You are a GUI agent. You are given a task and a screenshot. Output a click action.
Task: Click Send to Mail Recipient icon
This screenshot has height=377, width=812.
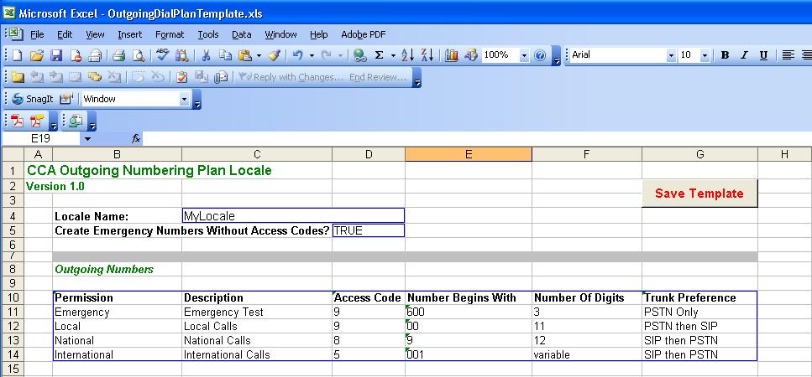point(221,77)
